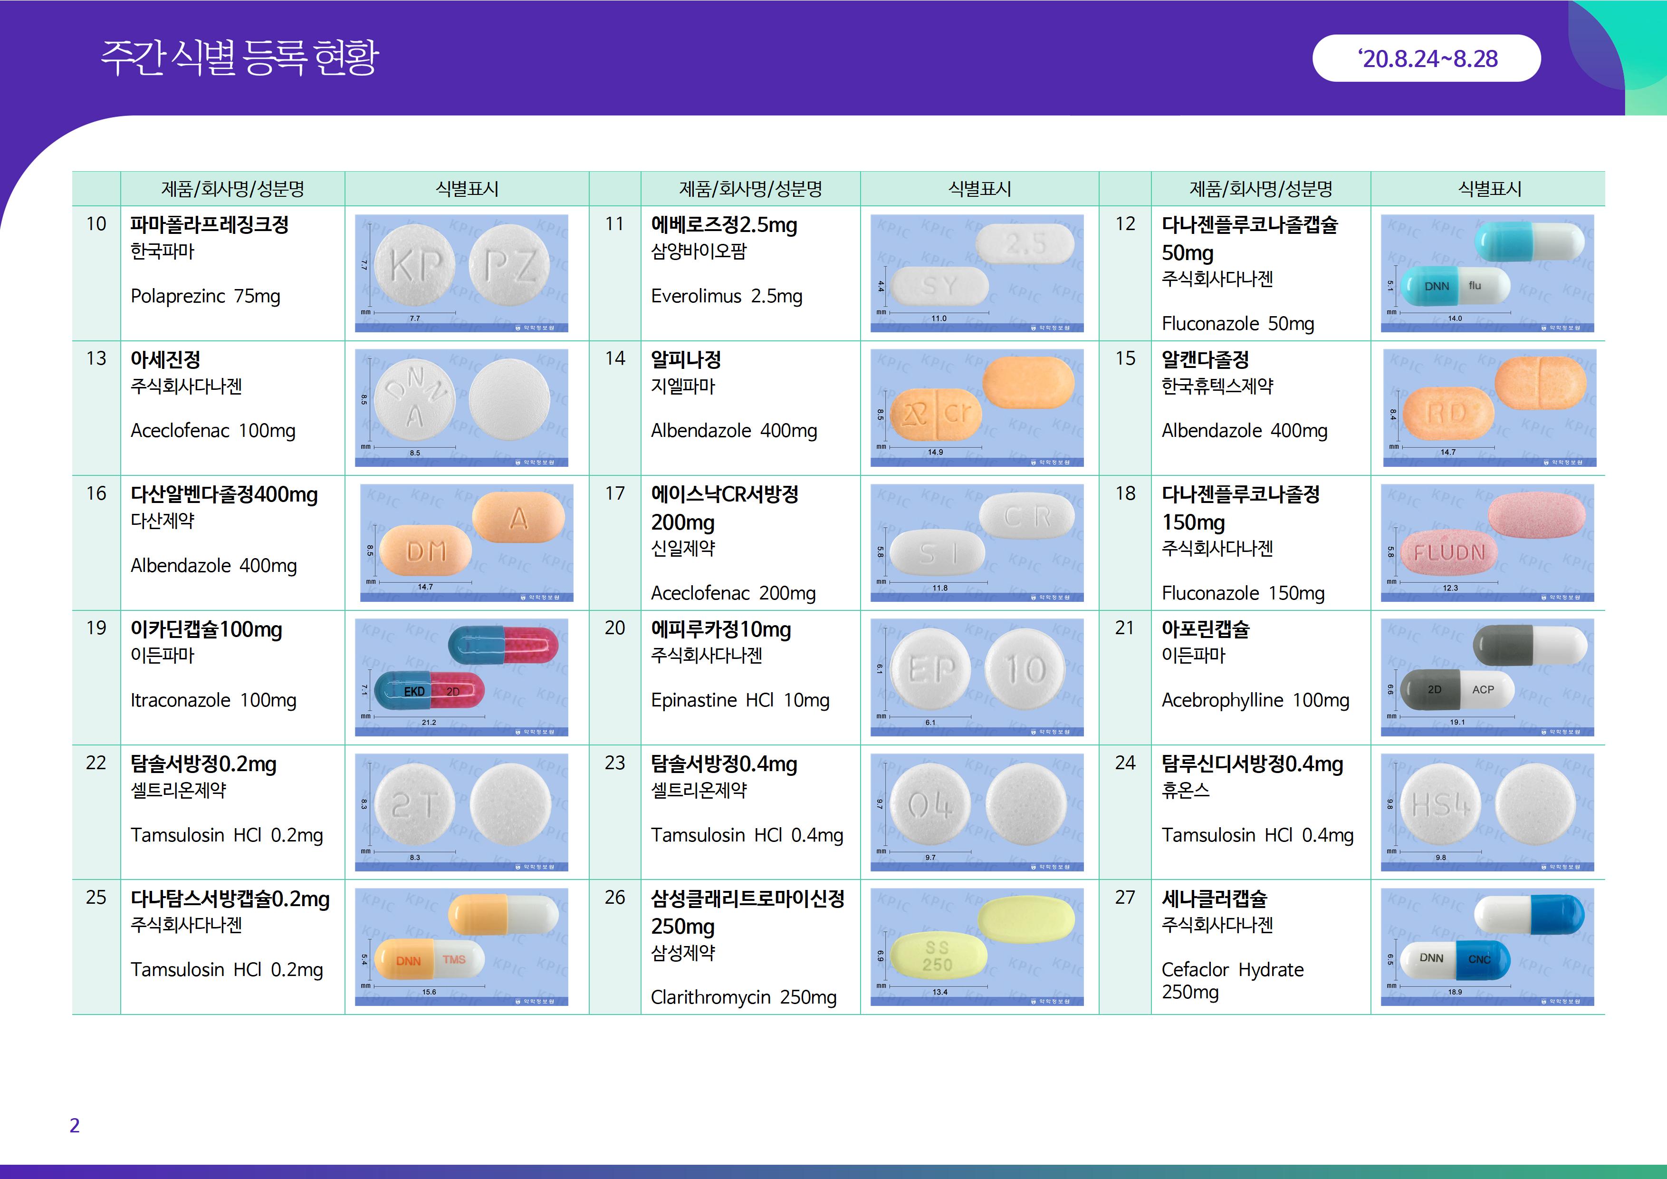
Task: Click the page number 2
Action: (74, 1125)
